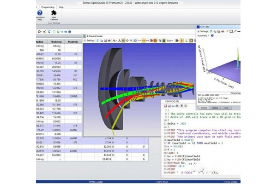
Task: Click the Thickness column header
Action: point(56,41)
